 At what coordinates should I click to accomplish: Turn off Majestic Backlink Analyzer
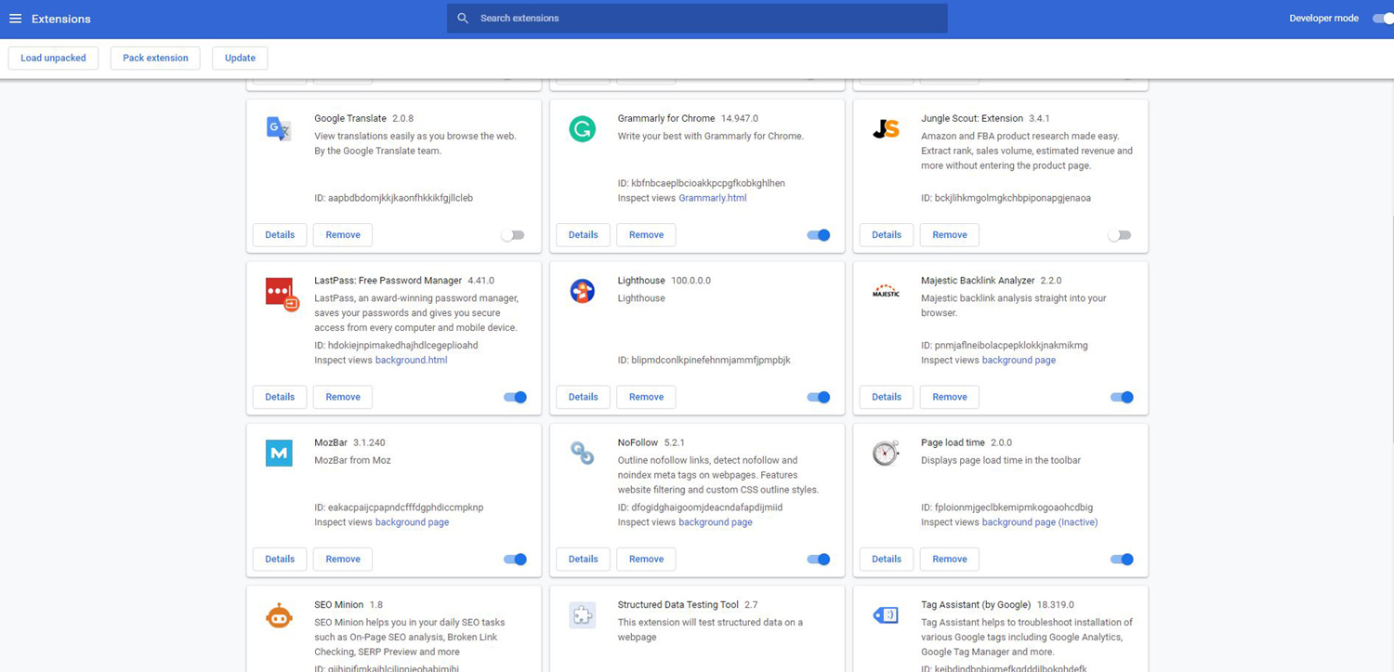(1122, 397)
